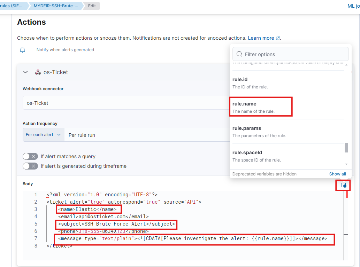Click the Notify when alerts generated text

65,50
